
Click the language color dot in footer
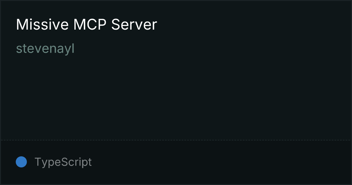tap(21, 162)
